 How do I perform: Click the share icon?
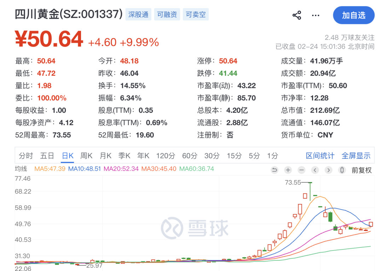[297, 15]
